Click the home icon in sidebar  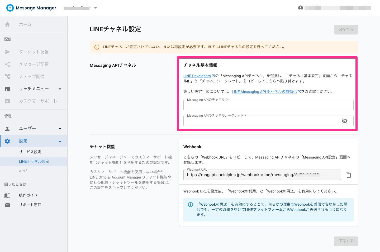pos(7,24)
